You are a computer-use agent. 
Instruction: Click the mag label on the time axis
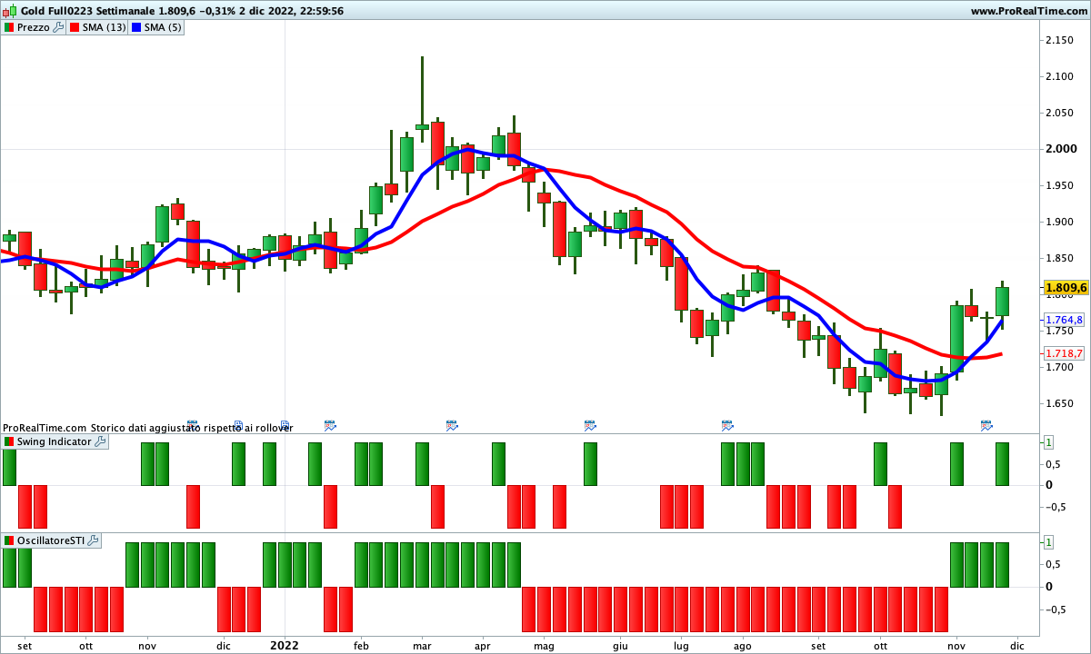point(544,646)
